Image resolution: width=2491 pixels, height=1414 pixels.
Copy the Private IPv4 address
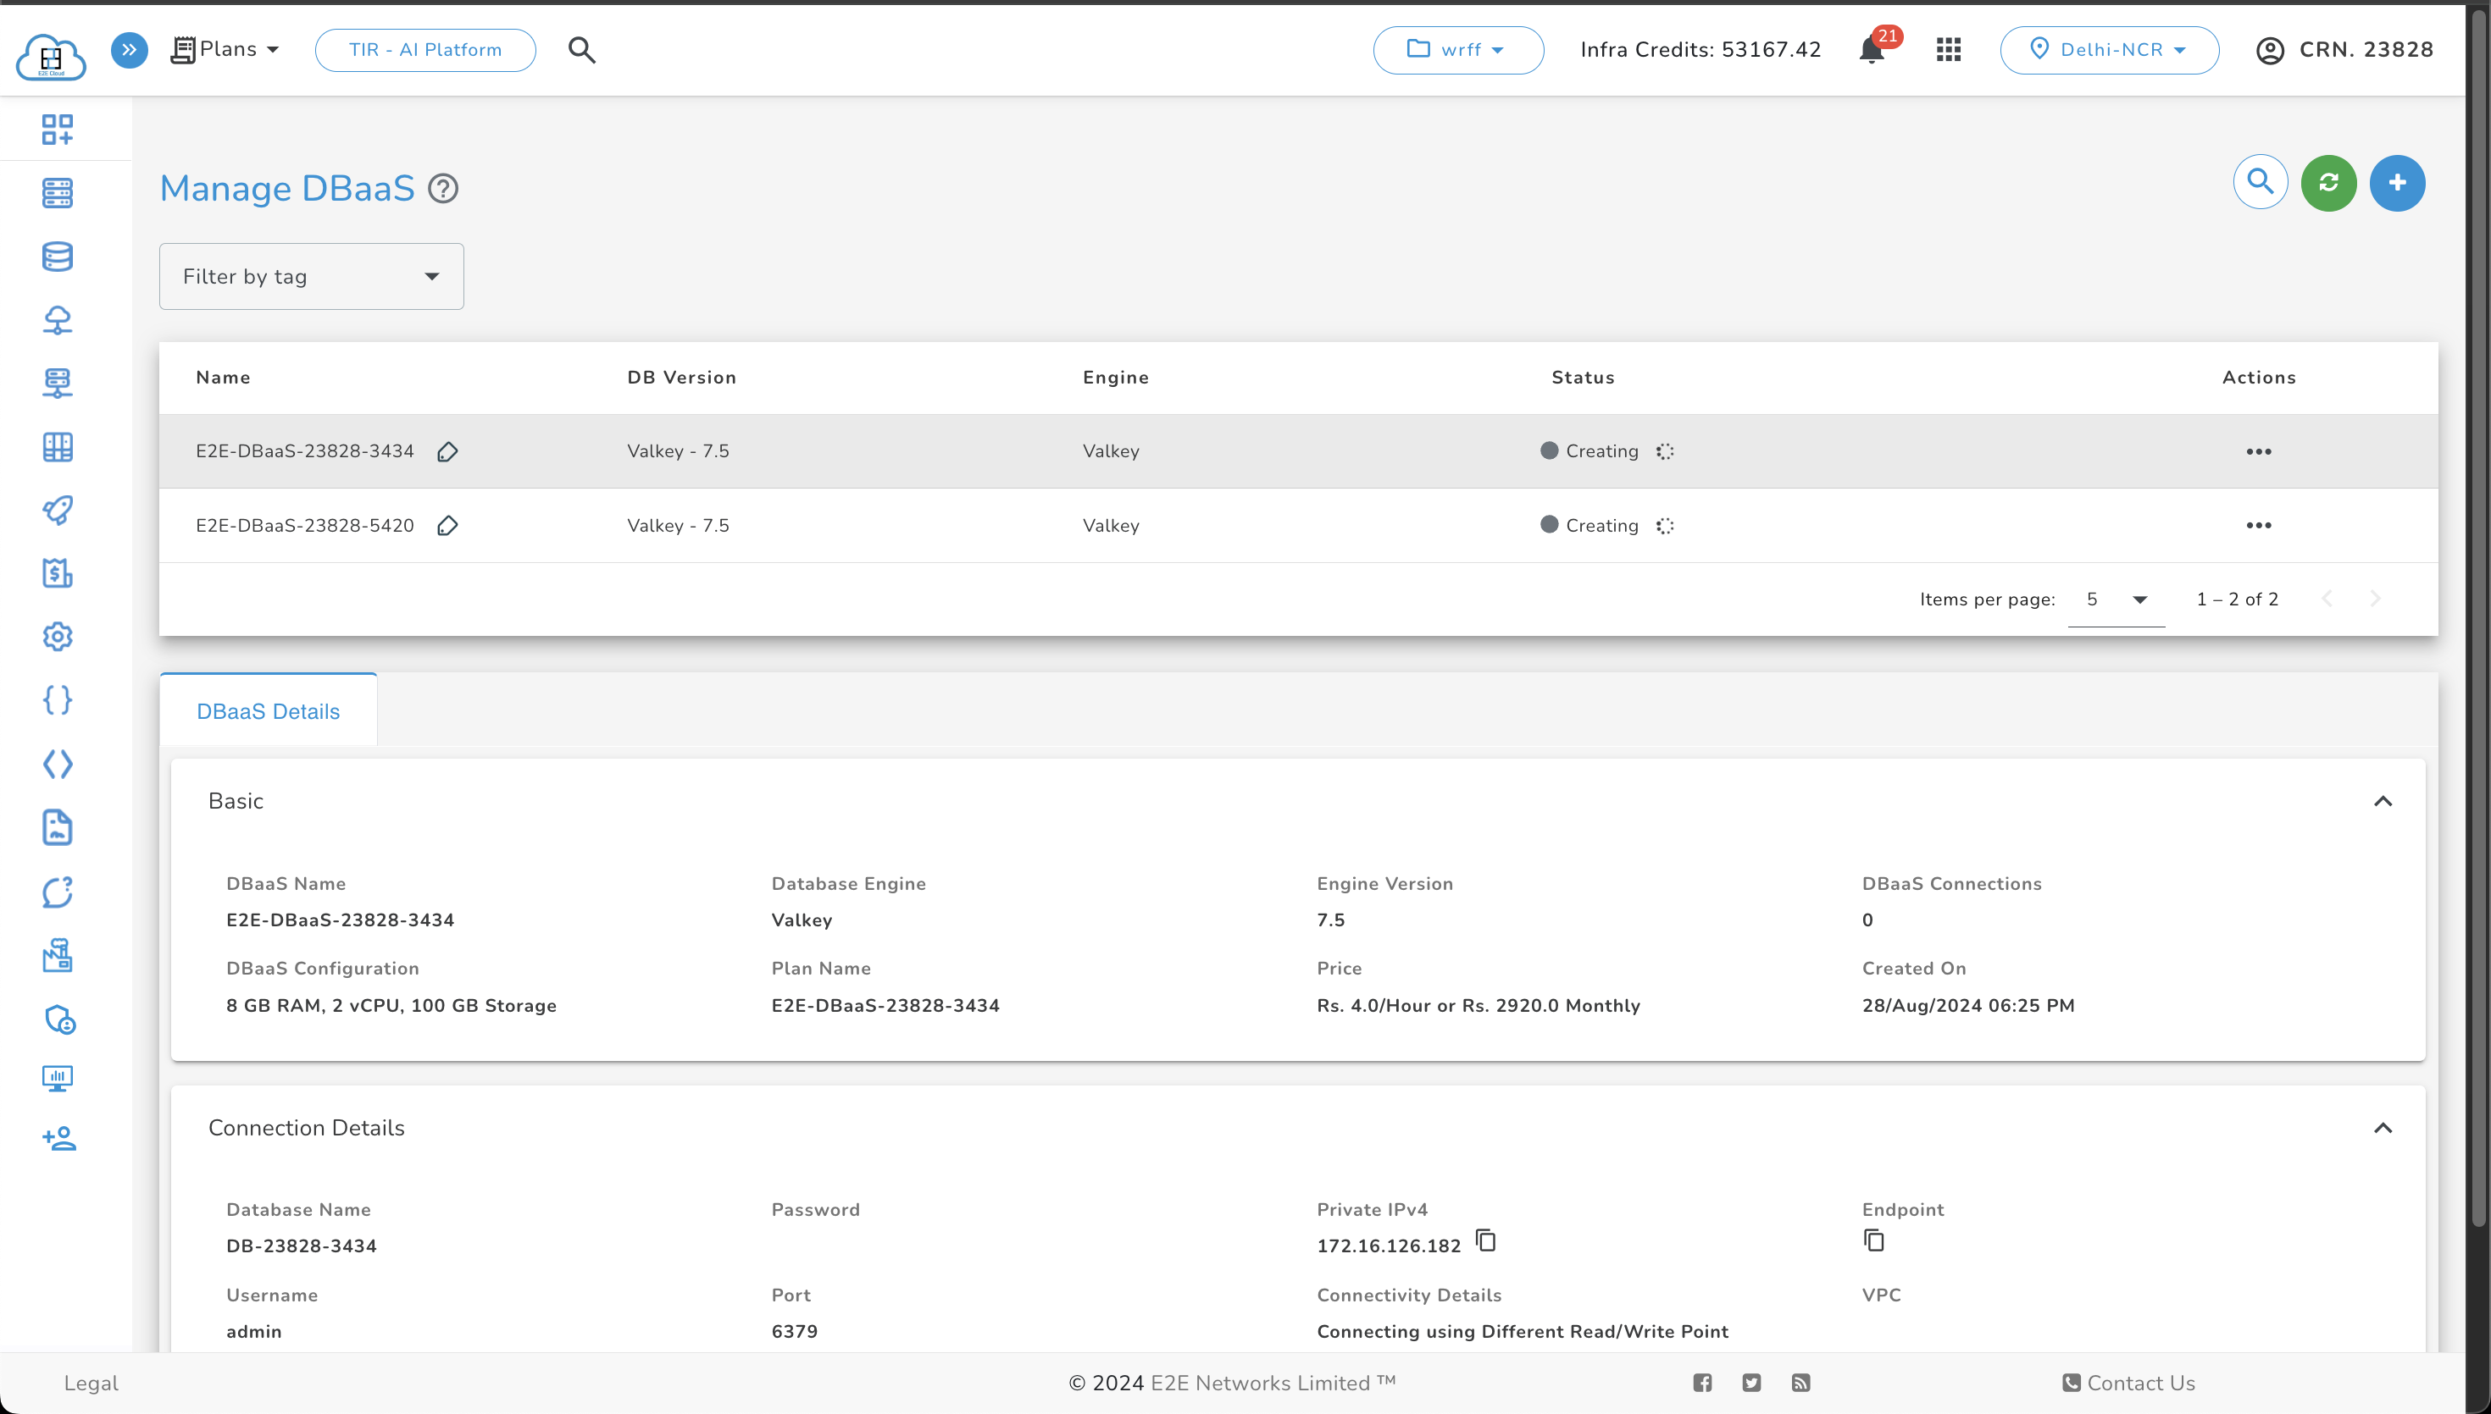coord(1485,1240)
